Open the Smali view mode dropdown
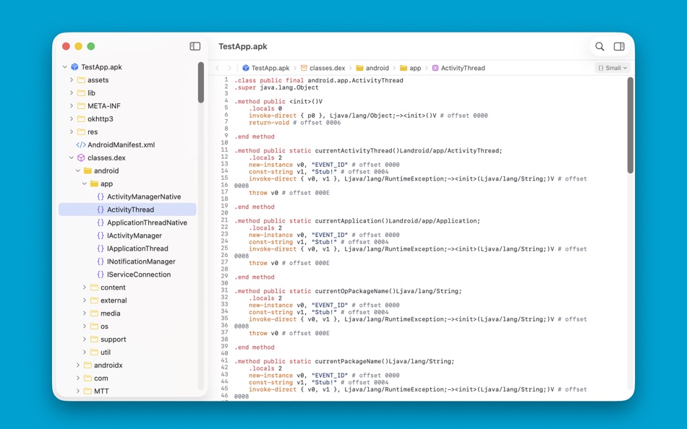687x429 pixels. pos(613,68)
